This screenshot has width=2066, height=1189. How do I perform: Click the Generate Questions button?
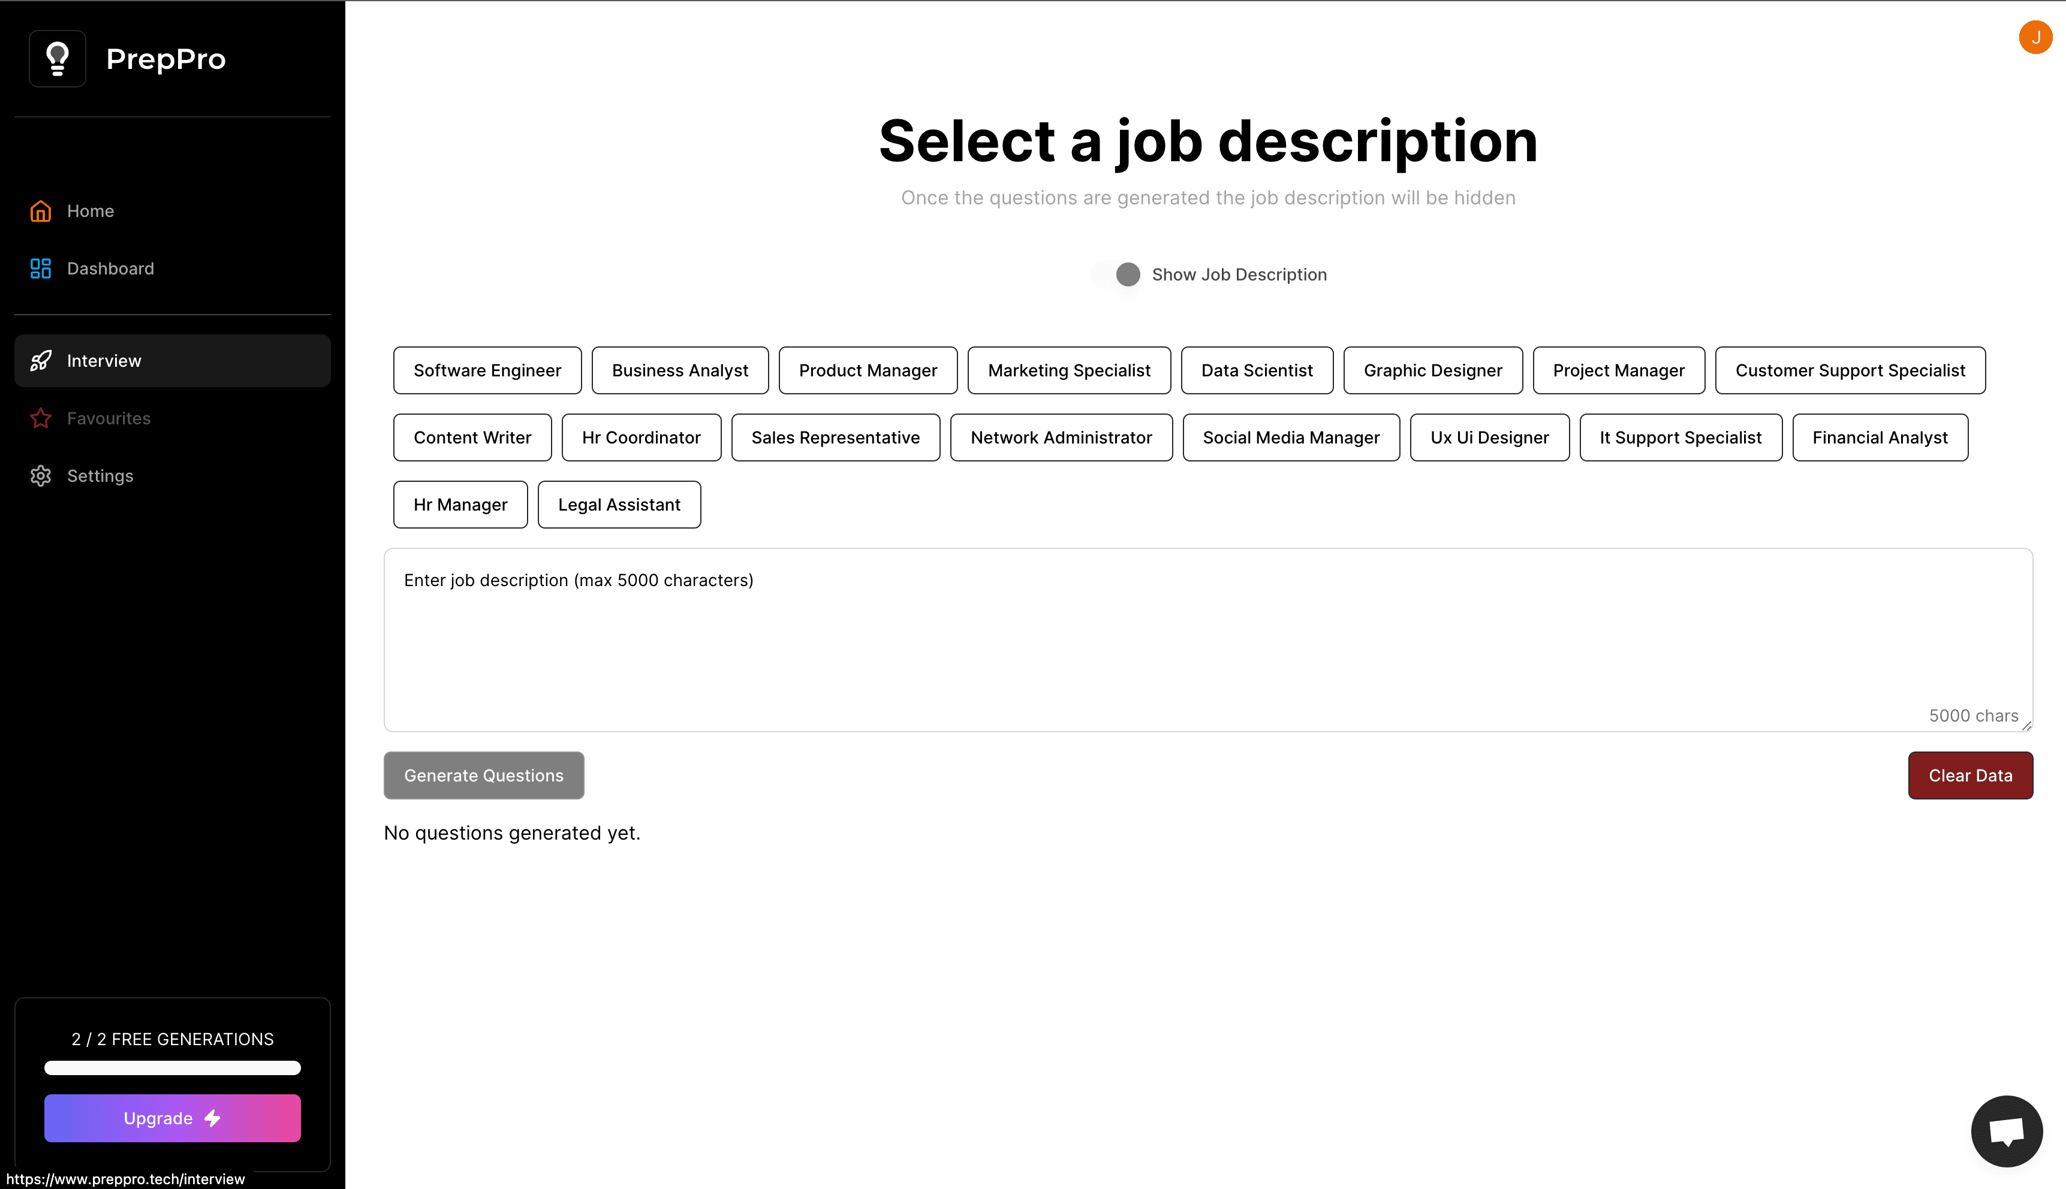pyautogui.click(x=484, y=775)
